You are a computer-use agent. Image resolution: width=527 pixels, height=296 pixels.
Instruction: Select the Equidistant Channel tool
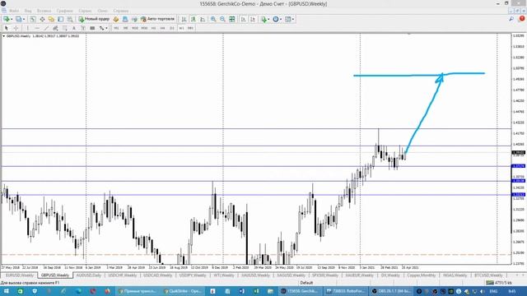coord(56,28)
